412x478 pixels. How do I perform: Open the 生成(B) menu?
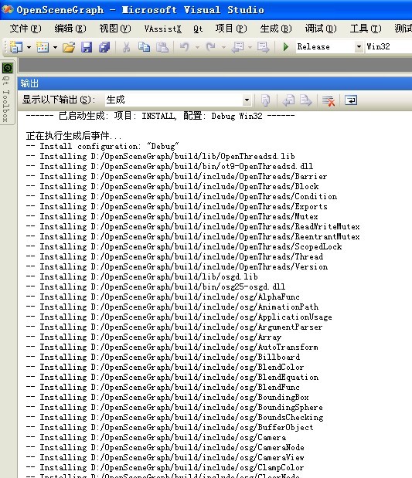(x=276, y=29)
